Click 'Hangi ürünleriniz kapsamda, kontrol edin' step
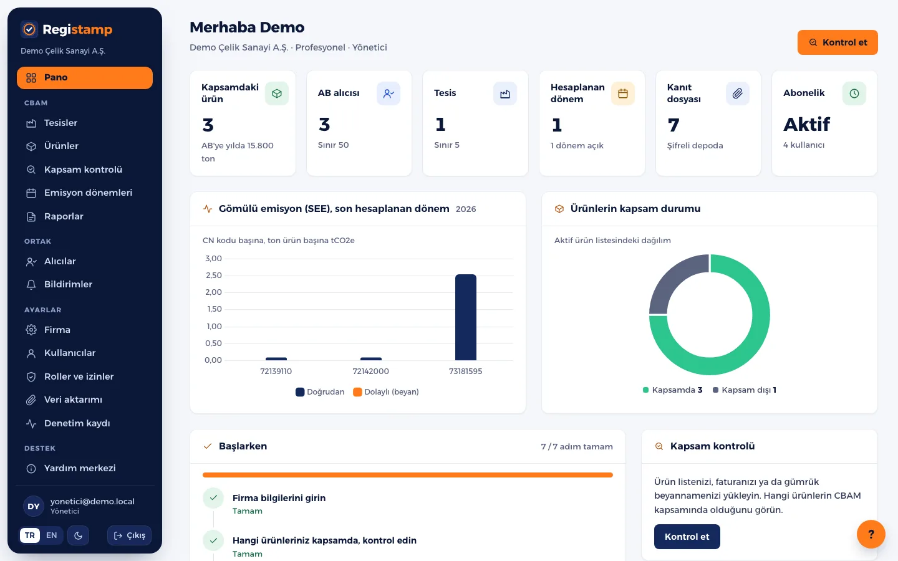Image resolution: width=898 pixels, height=561 pixels. (x=324, y=540)
